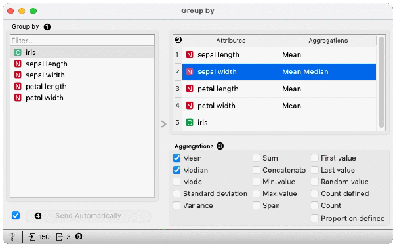Click the attributes table vertical scrollbar
Screen dimensions: 393x244
click(381, 82)
